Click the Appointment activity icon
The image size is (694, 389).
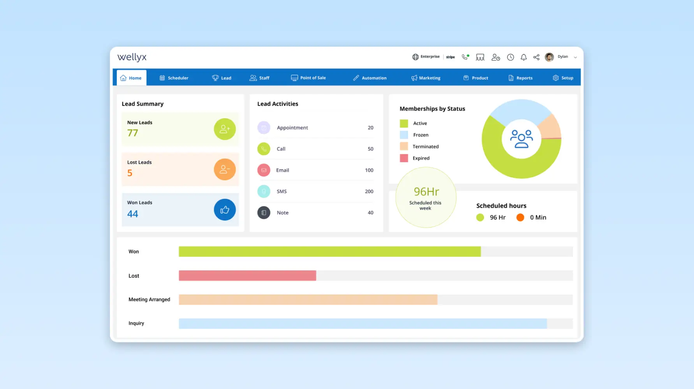click(264, 128)
